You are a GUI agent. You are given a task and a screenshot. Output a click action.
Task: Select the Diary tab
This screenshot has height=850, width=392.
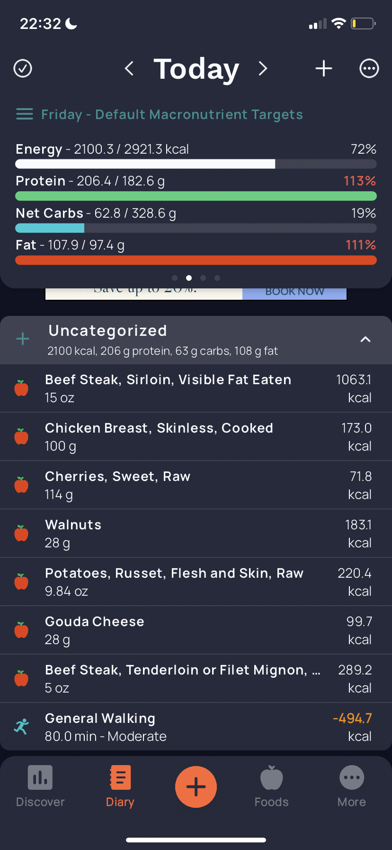click(120, 786)
